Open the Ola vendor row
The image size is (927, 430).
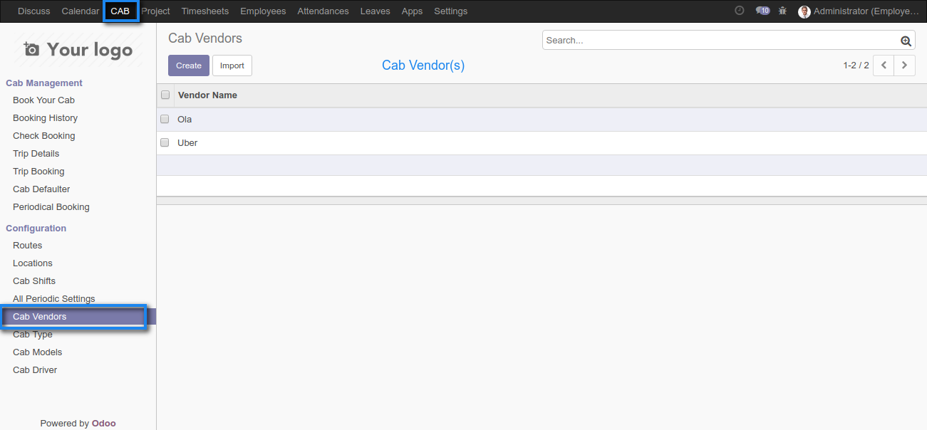coord(542,120)
